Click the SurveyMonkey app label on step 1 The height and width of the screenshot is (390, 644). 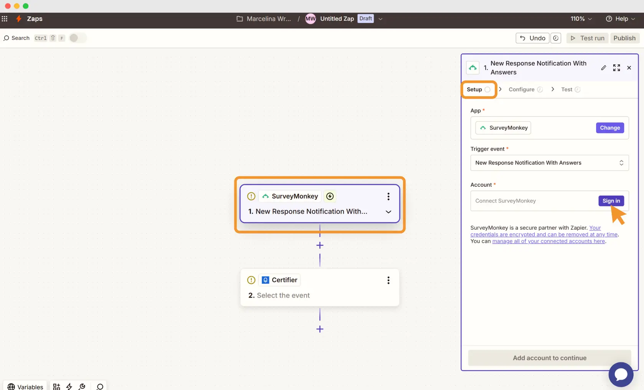290,196
